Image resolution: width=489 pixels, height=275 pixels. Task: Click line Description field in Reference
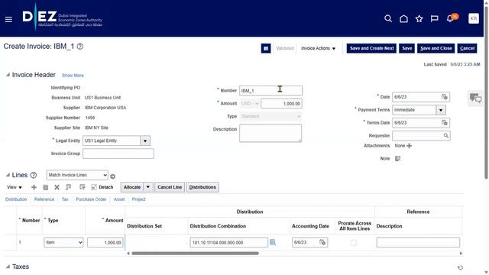pos(418,242)
